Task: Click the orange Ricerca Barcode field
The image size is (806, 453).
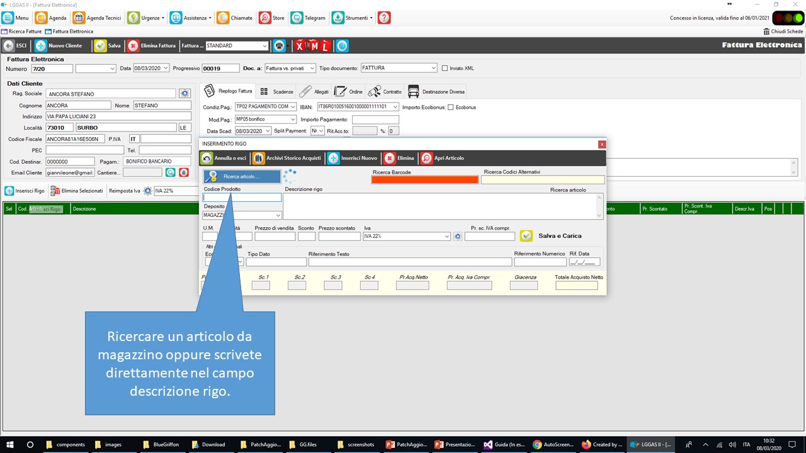Action: tap(425, 180)
